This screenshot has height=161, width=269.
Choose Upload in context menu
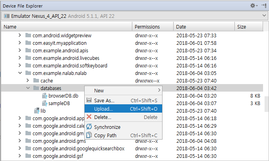pyautogui.click(x=123, y=109)
